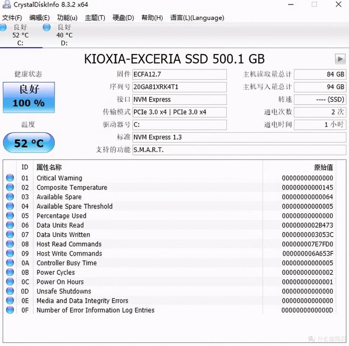Click the rotation rate field ---- (SSD)
Screen dimensions: 349x346
pyautogui.click(x=320, y=100)
